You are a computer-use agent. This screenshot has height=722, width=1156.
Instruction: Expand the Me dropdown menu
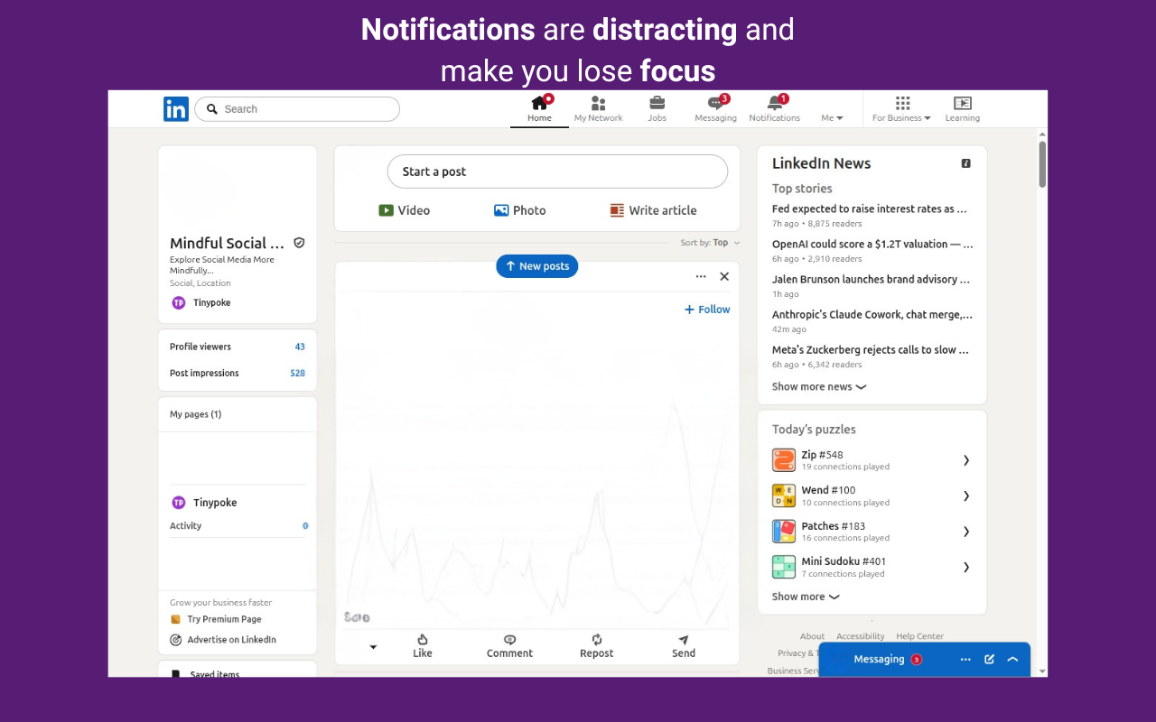832,117
